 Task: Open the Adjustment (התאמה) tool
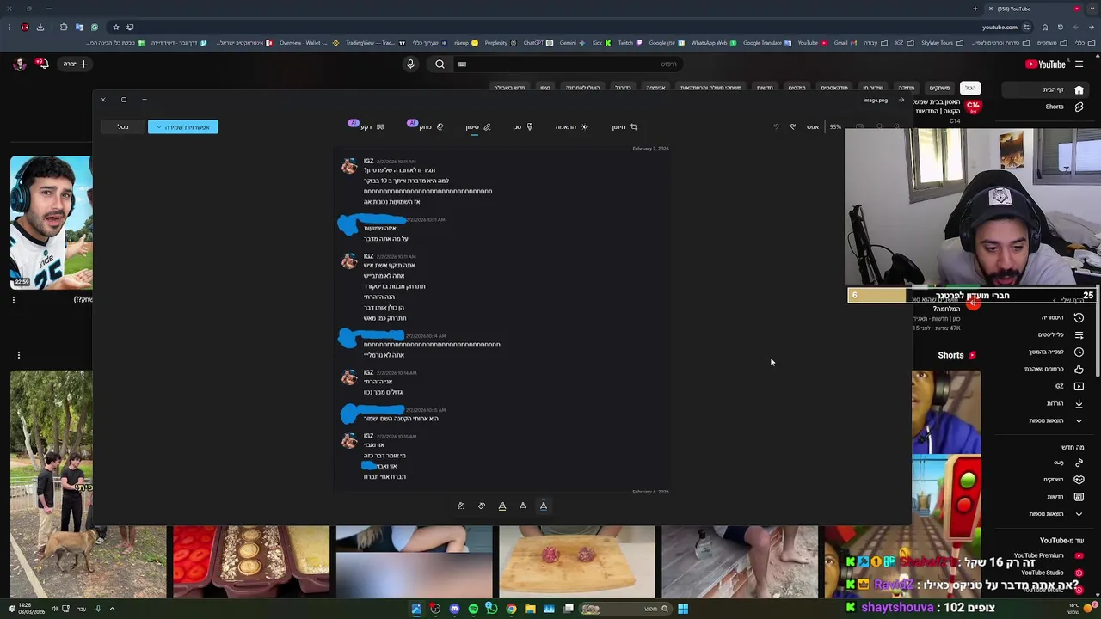coord(571,127)
